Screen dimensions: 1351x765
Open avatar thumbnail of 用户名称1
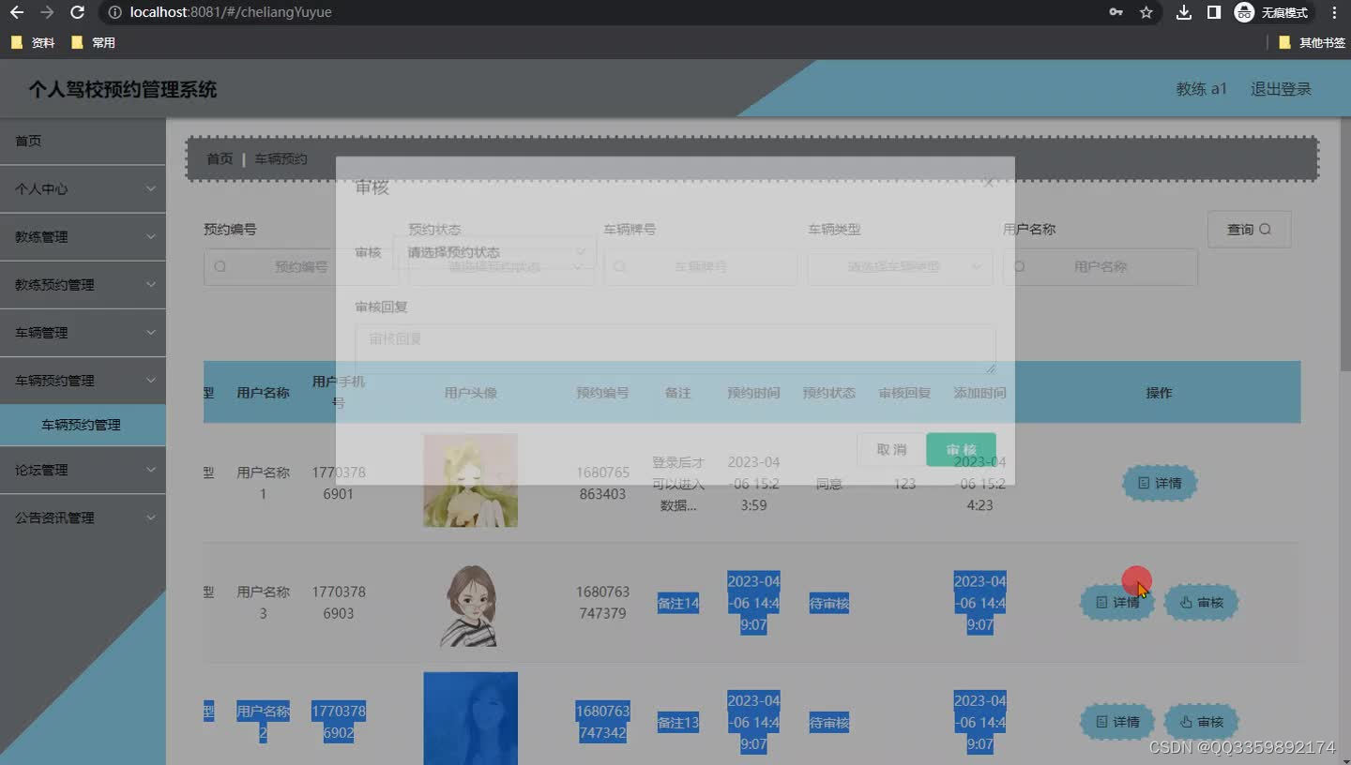pos(470,480)
